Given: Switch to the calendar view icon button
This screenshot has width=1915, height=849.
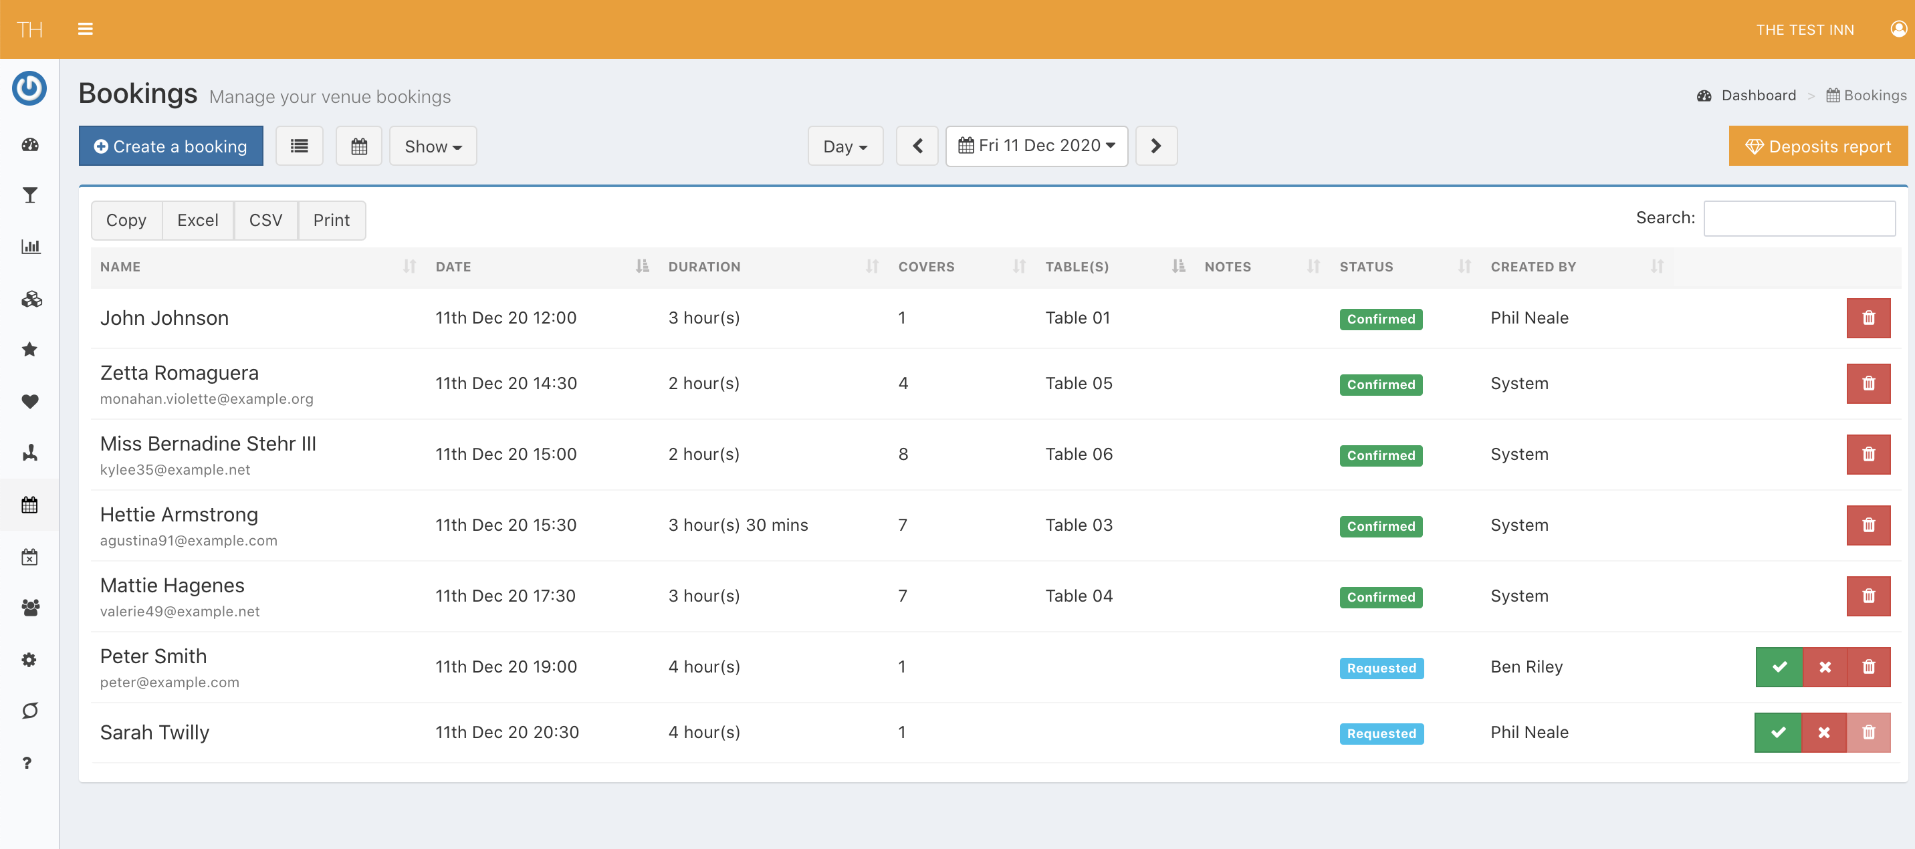Looking at the screenshot, I should [x=359, y=146].
